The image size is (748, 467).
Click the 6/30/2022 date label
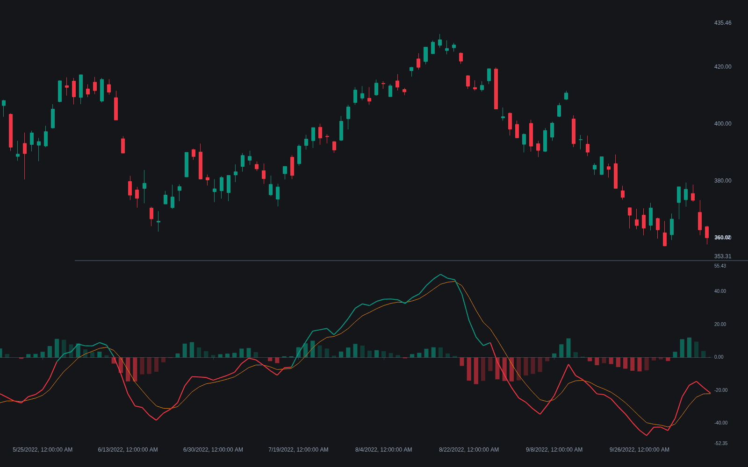click(213, 450)
